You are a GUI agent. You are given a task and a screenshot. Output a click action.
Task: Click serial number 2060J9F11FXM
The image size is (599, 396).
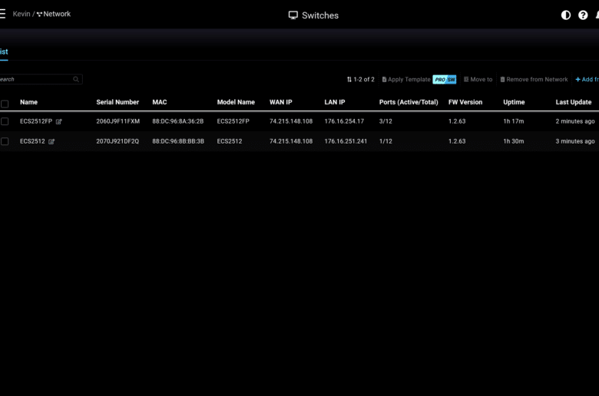coord(118,121)
